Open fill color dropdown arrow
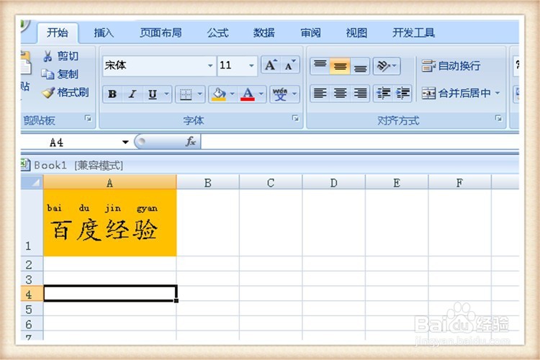 click(x=232, y=94)
